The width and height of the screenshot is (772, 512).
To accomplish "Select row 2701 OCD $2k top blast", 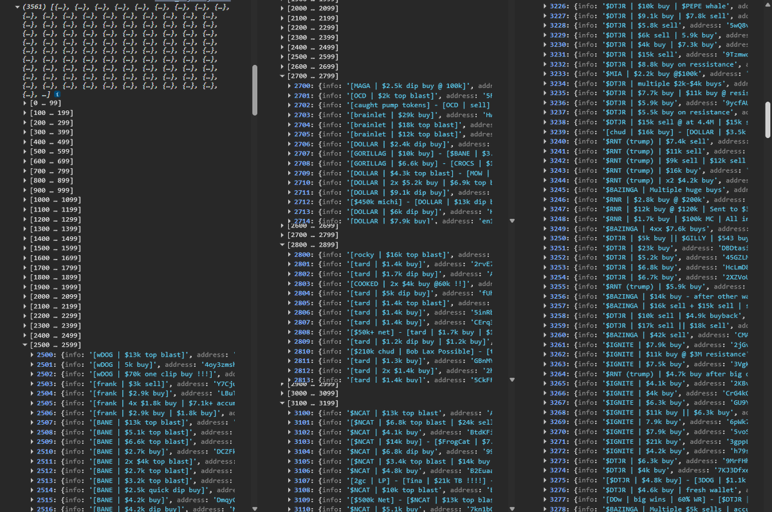I will (390, 96).
